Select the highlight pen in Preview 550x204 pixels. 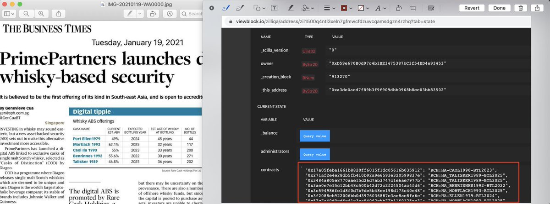pos(131,14)
